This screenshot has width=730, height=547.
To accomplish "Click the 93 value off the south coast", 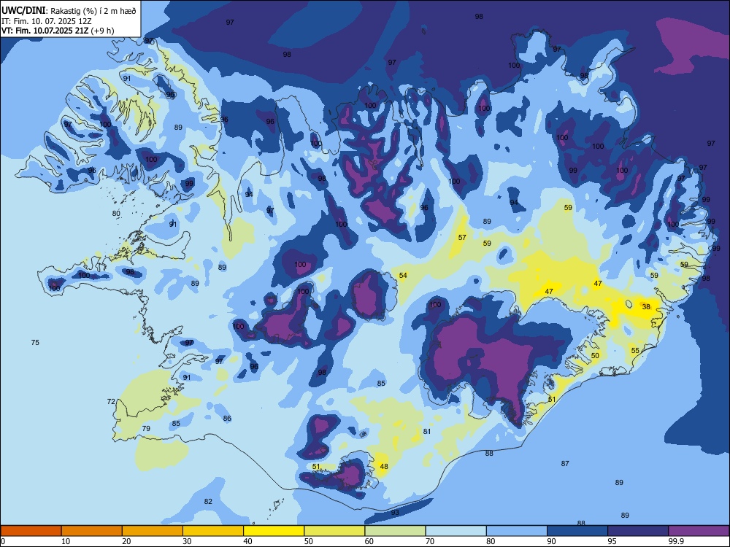I will point(395,513).
